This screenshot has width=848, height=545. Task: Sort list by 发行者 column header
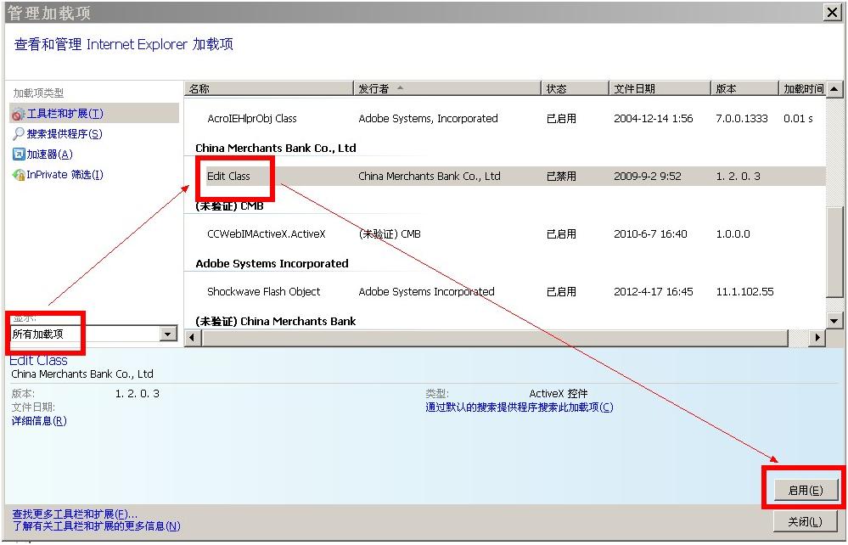coord(446,88)
